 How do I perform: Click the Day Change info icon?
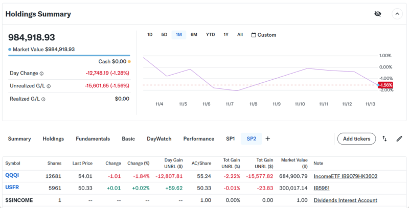tap(41, 74)
